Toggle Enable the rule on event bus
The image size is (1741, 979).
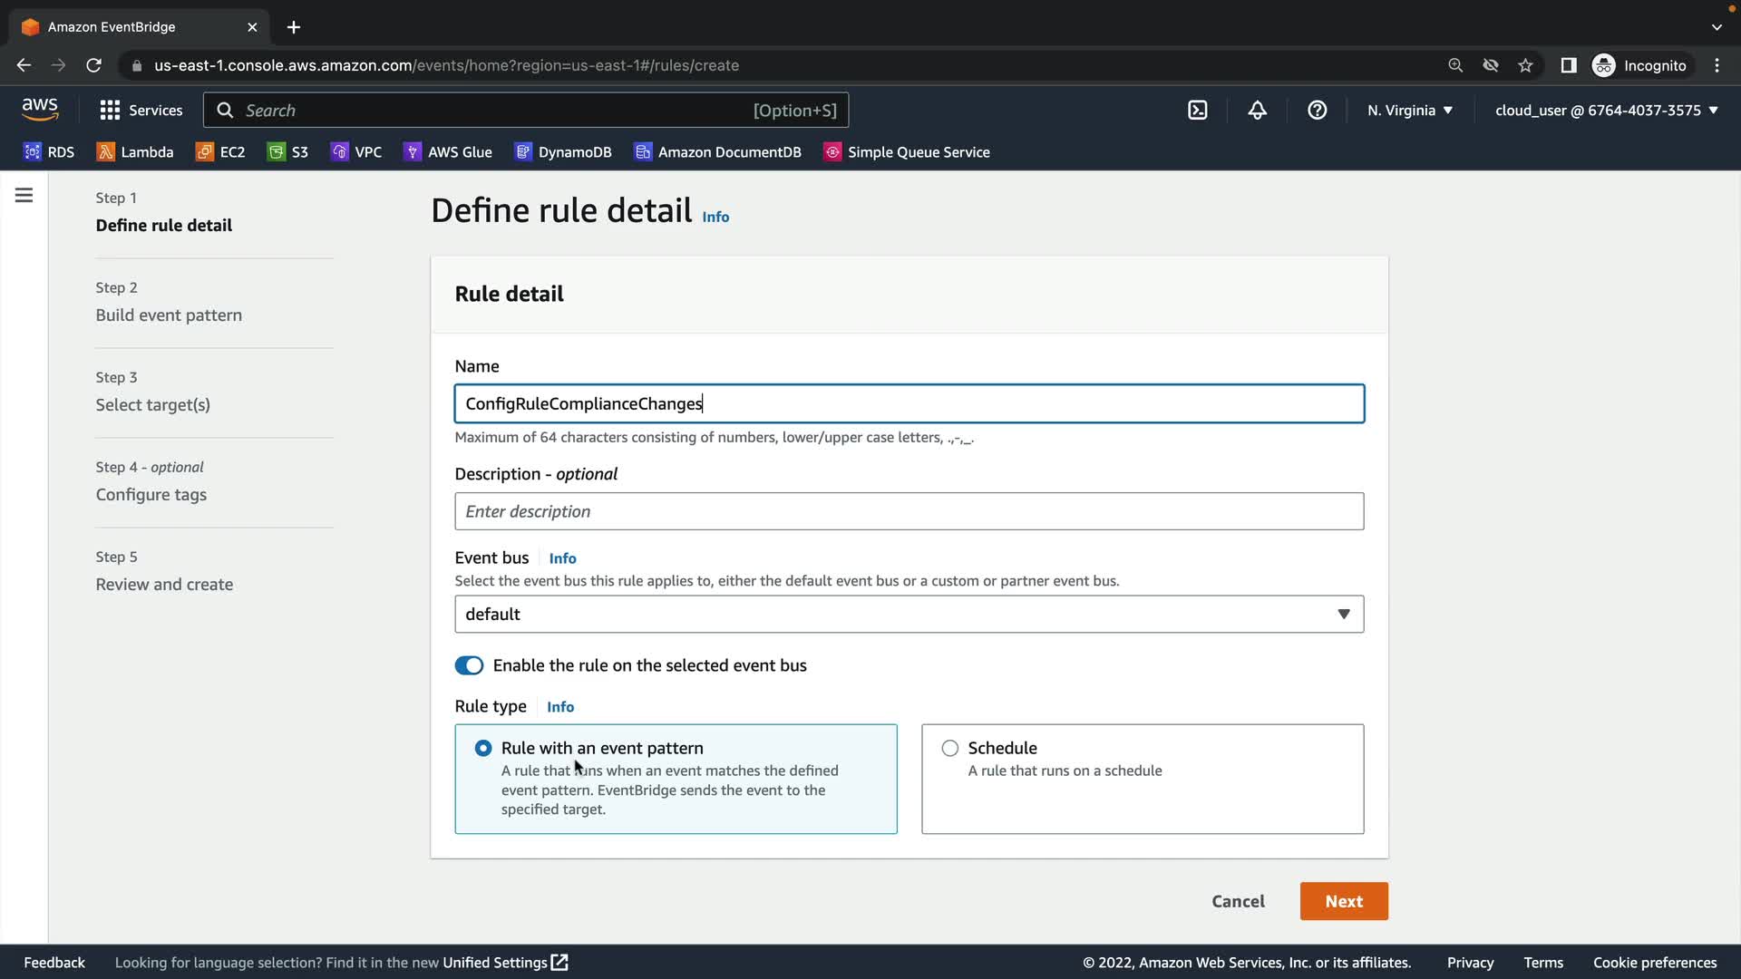pyautogui.click(x=469, y=665)
